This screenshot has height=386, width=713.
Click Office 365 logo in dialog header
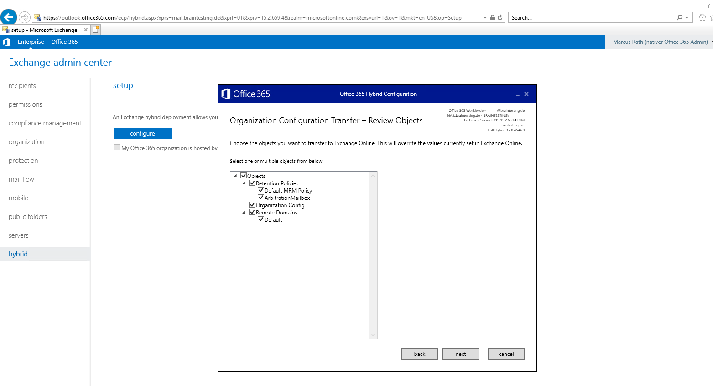246,94
